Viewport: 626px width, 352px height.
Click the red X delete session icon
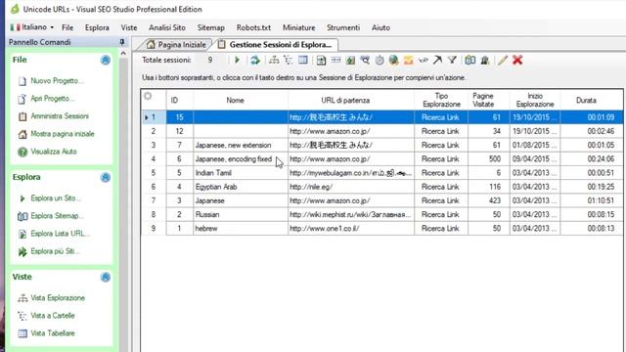pos(517,61)
